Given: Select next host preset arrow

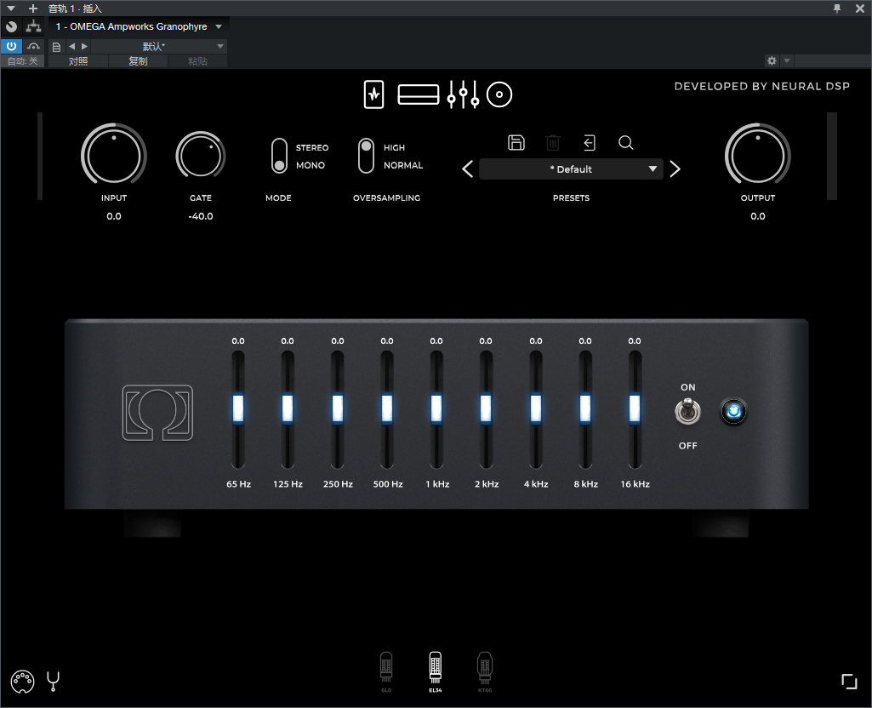Looking at the screenshot, I should tap(84, 46).
